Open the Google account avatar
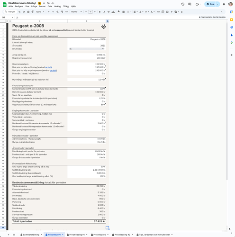 [x=230, y=4]
